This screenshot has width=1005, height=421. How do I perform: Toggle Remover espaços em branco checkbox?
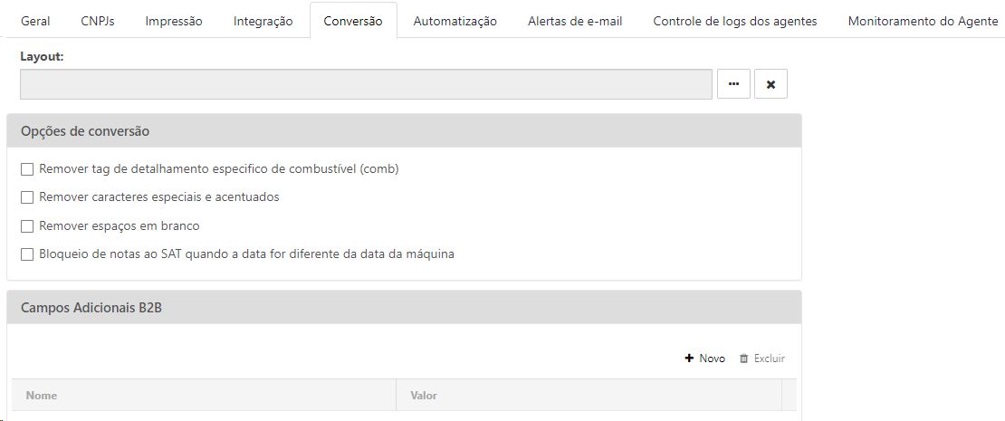(27, 226)
